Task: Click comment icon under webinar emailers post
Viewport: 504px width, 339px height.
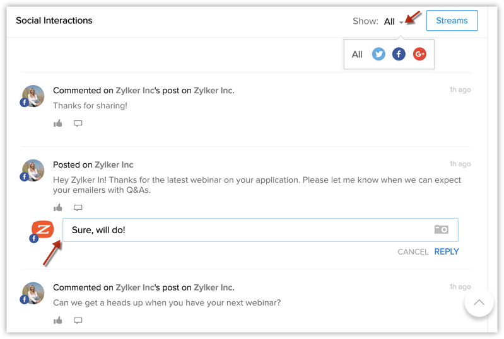Action: 78,208
